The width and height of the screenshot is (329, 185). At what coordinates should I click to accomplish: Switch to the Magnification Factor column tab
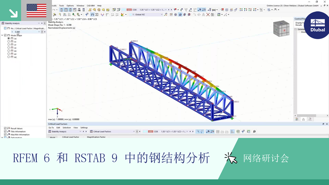click(x=96, y=137)
